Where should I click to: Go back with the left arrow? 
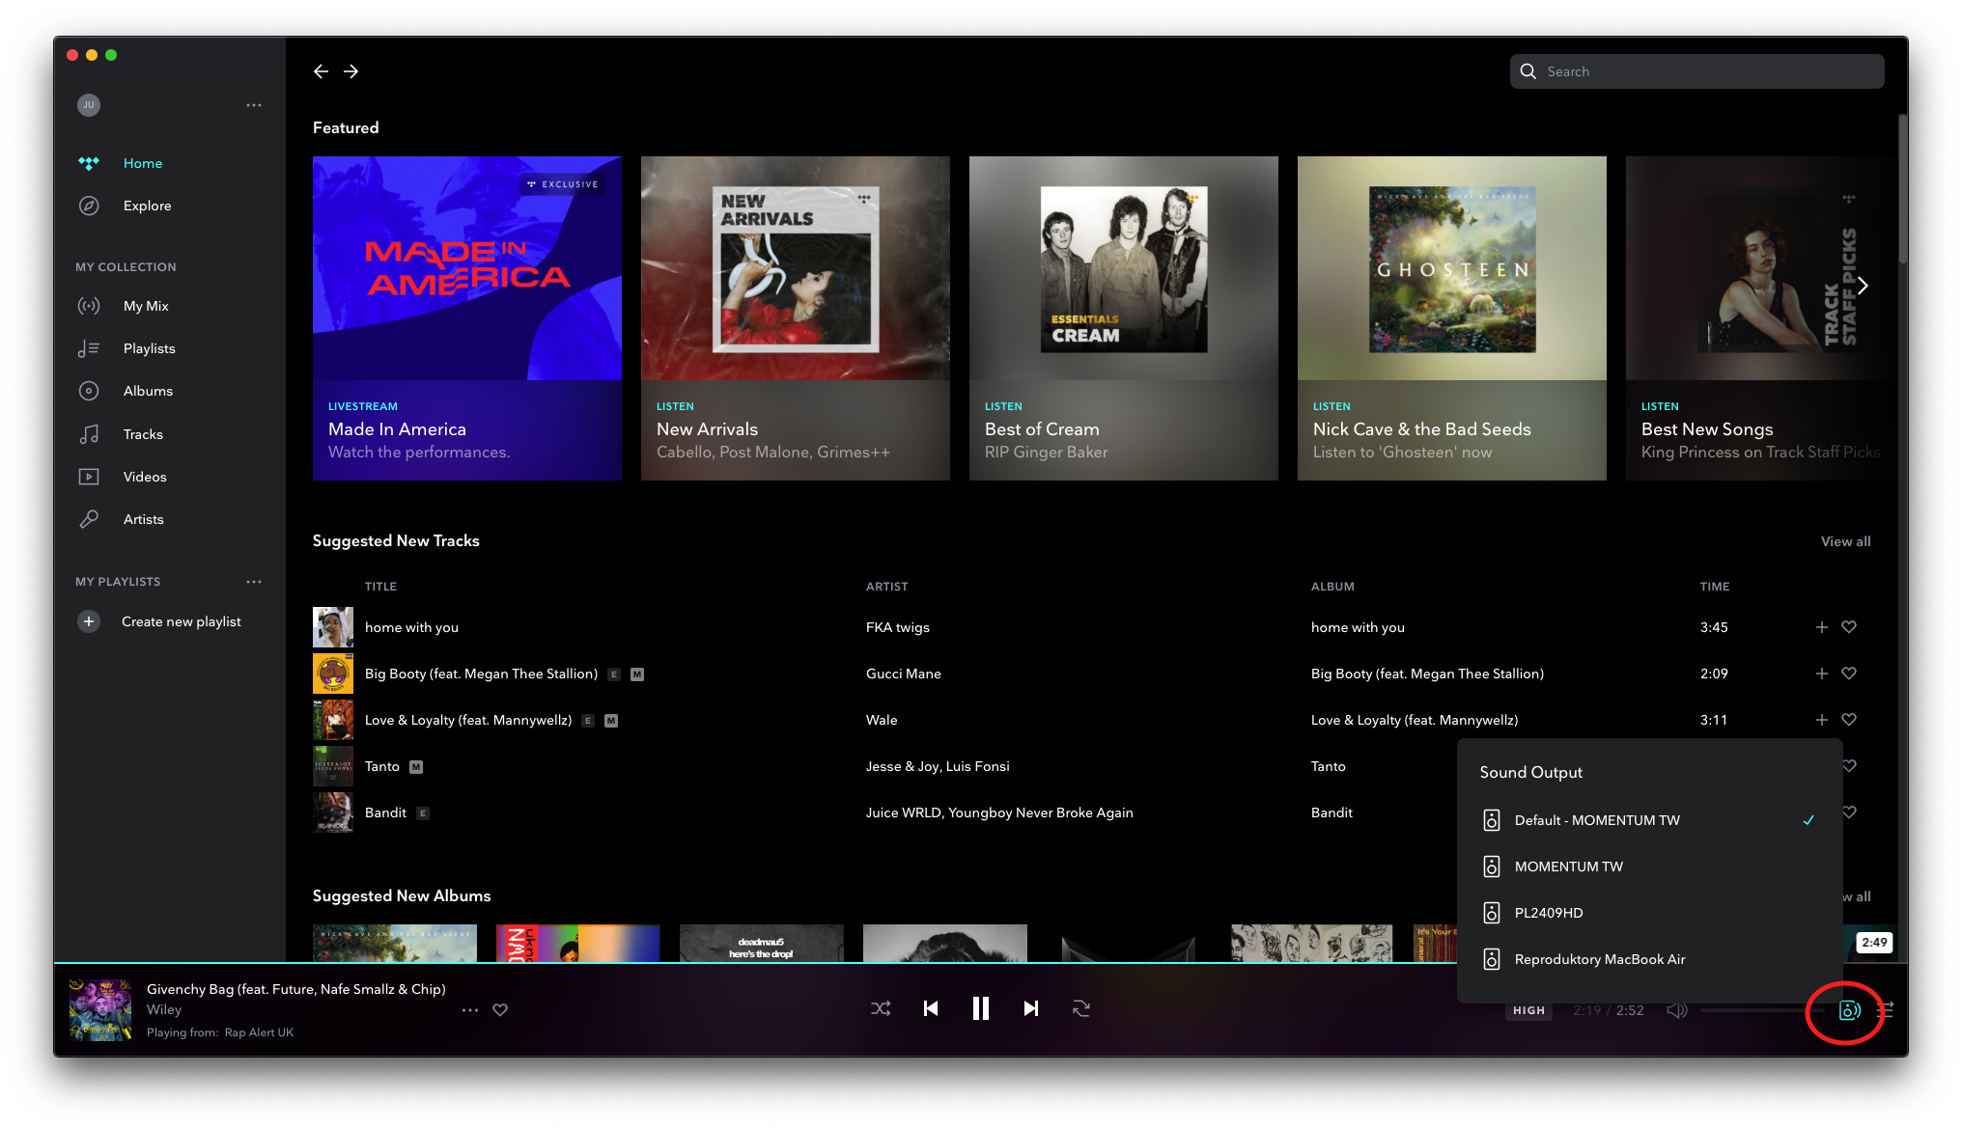(x=321, y=71)
